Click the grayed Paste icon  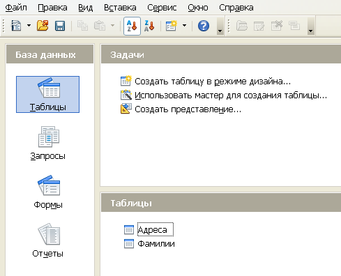point(100,26)
